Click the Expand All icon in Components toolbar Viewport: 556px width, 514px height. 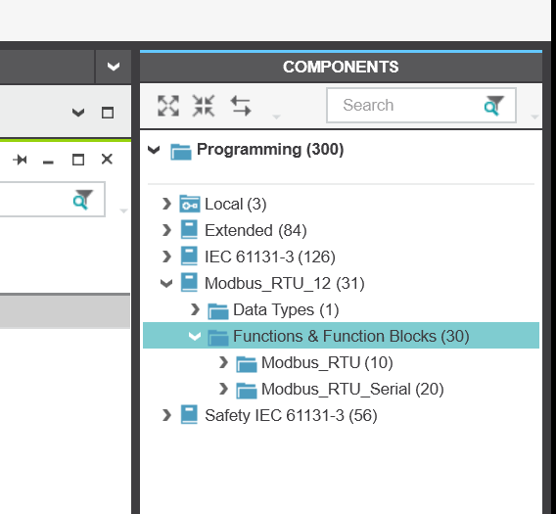click(168, 106)
